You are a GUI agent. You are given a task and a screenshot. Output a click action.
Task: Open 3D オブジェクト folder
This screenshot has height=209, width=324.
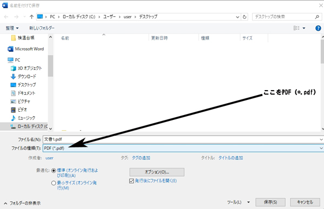click(x=26, y=68)
